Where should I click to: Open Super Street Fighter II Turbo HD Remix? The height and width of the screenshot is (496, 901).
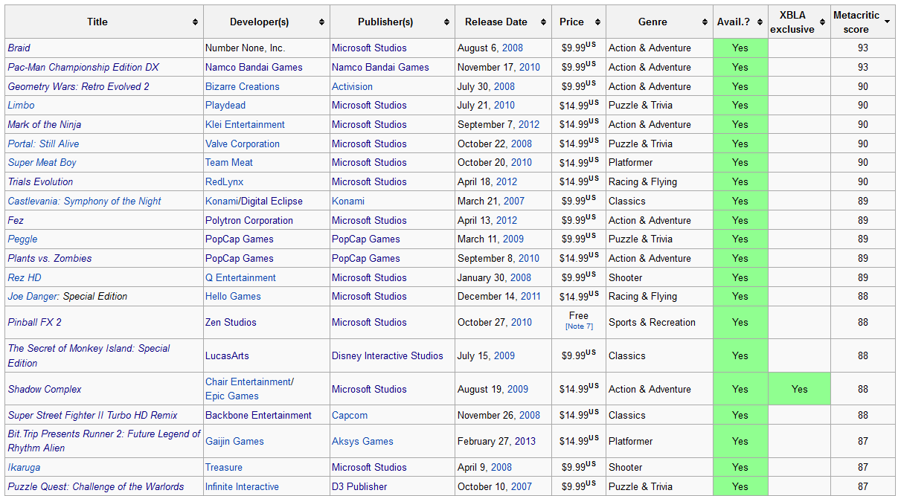tap(92, 416)
